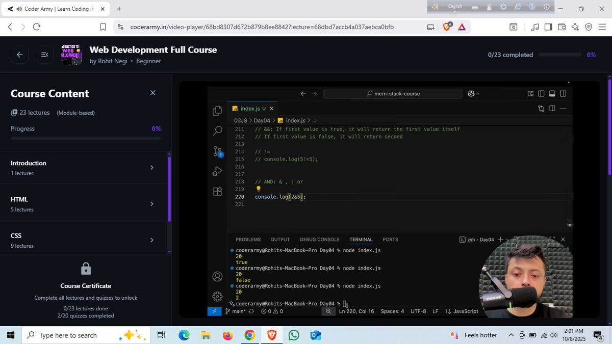Switch to the TERMINAL panel tab
The height and width of the screenshot is (344, 612).
pyautogui.click(x=361, y=240)
